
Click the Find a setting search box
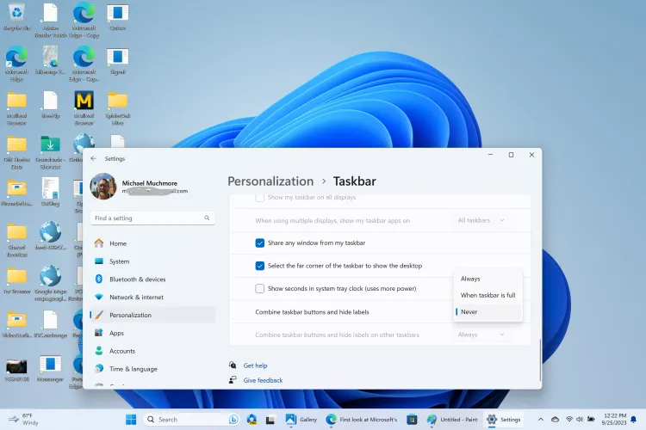[152, 218]
